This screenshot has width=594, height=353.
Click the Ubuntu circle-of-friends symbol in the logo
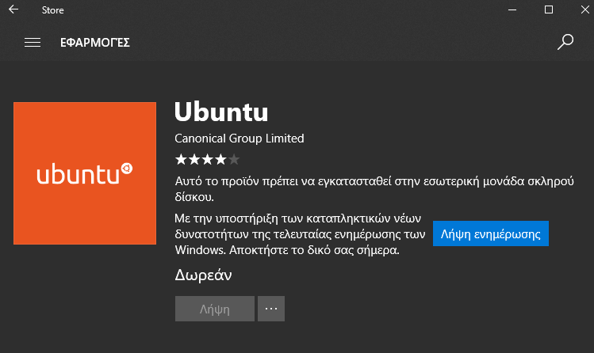pyautogui.click(x=127, y=169)
